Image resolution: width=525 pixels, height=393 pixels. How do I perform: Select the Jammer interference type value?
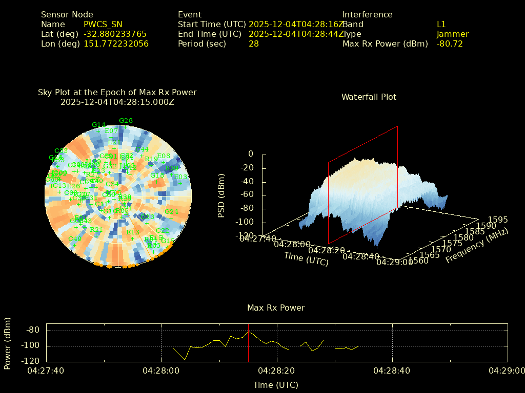click(452, 34)
